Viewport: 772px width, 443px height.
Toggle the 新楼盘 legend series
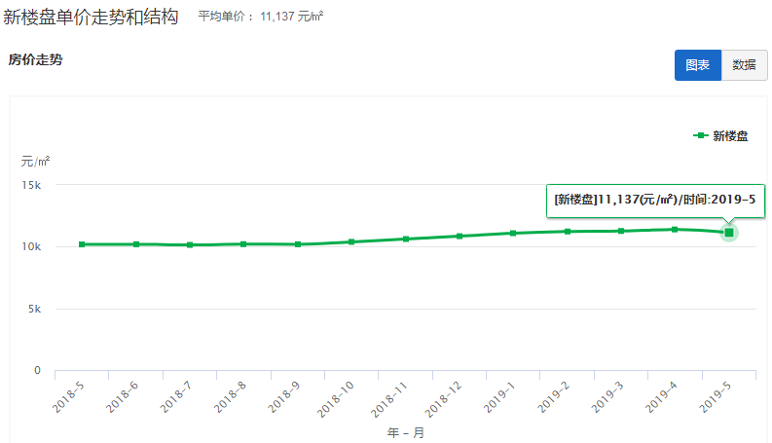720,136
